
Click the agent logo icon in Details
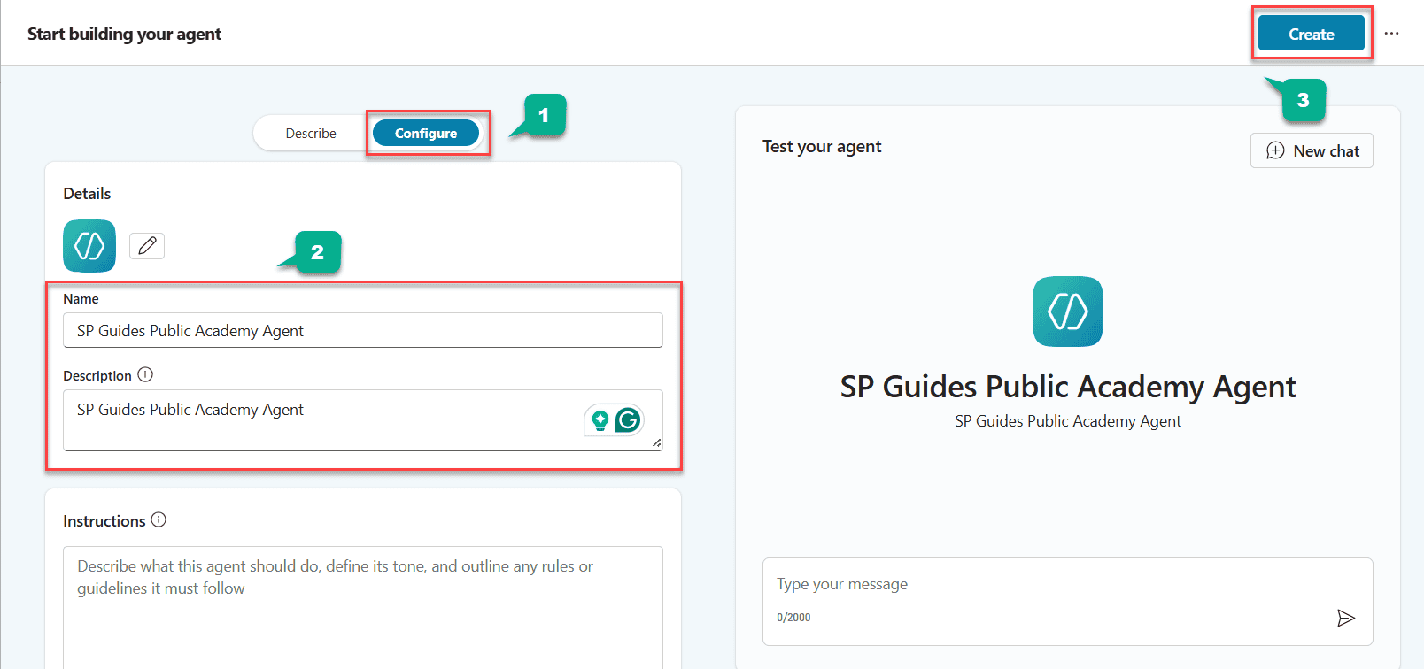point(89,245)
